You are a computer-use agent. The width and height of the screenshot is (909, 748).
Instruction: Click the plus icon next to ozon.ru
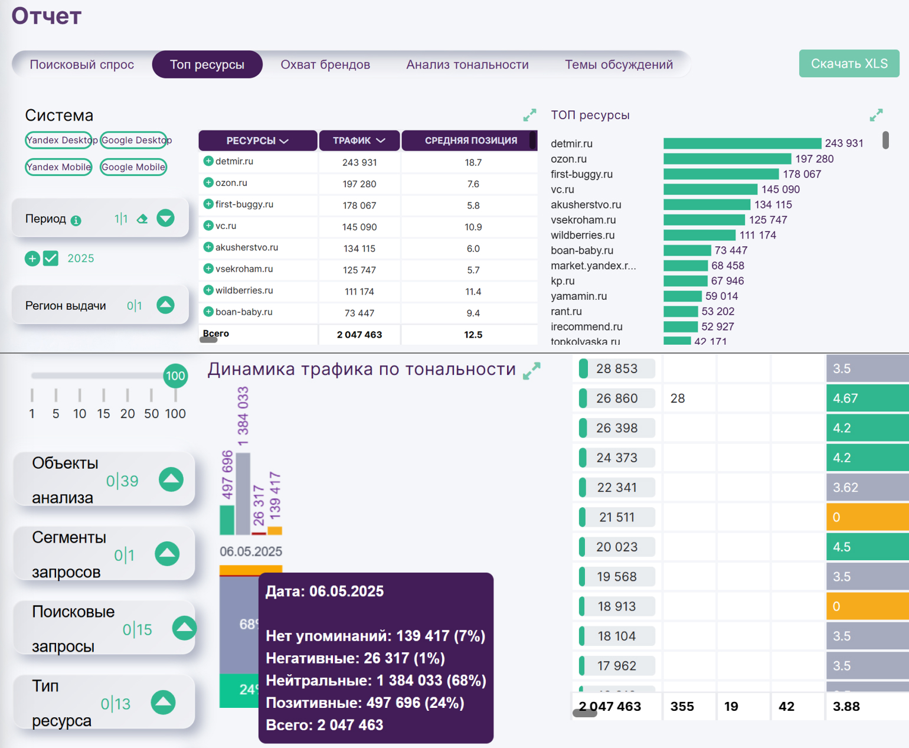(208, 183)
